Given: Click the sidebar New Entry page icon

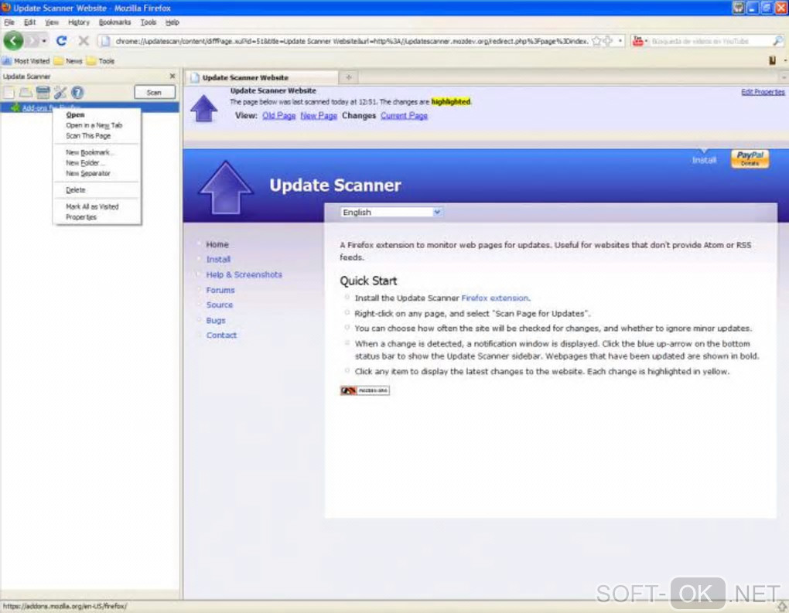Looking at the screenshot, I should click(9, 92).
